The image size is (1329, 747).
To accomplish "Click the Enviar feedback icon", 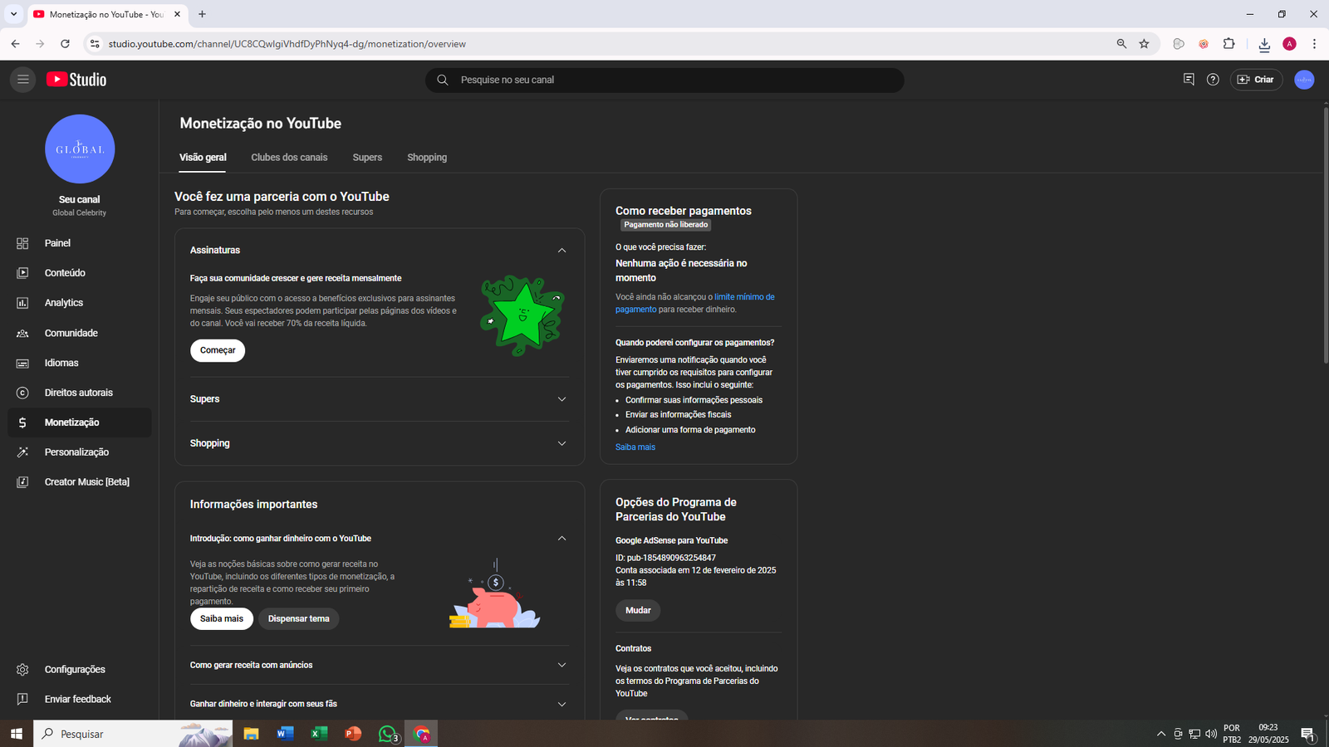I will [22, 700].
